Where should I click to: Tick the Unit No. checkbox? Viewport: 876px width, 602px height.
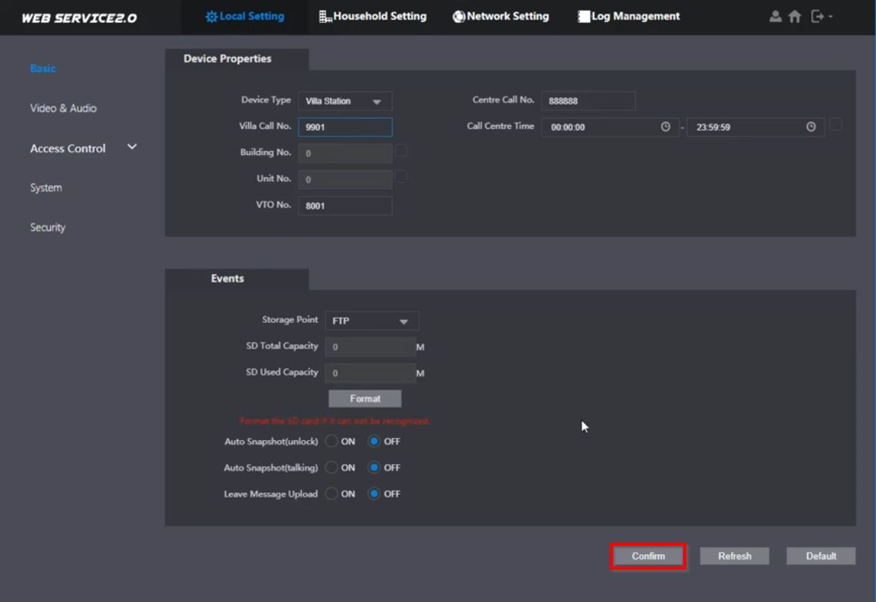point(401,177)
